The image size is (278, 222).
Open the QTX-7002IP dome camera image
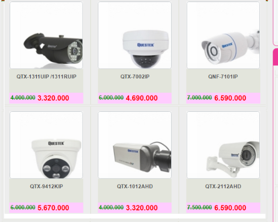[x=135, y=35]
